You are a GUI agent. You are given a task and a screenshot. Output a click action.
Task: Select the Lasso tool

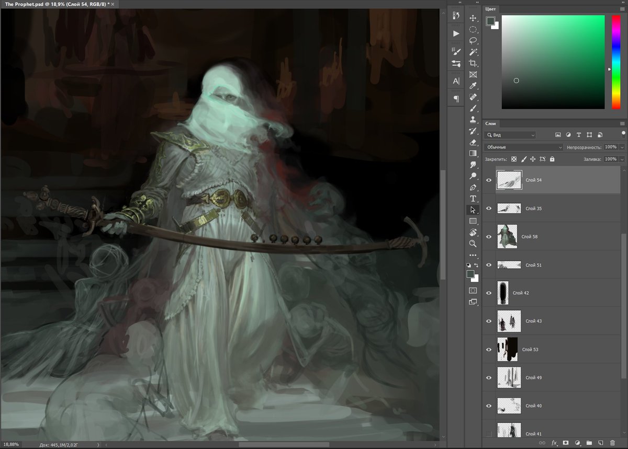(x=473, y=41)
